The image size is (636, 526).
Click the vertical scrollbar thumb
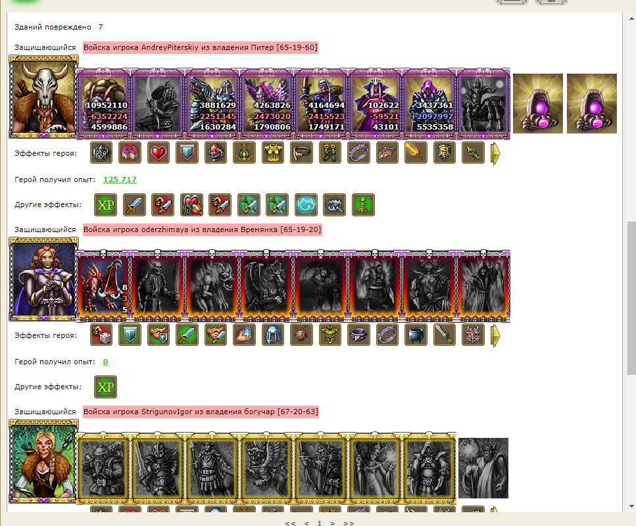point(631,298)
